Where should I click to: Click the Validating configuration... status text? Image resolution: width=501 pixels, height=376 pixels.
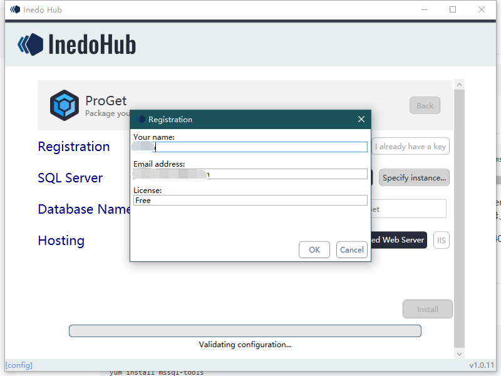tap(245, 345)
